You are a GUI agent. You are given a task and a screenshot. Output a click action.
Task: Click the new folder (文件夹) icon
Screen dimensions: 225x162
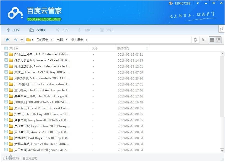(x=31, y=30)
